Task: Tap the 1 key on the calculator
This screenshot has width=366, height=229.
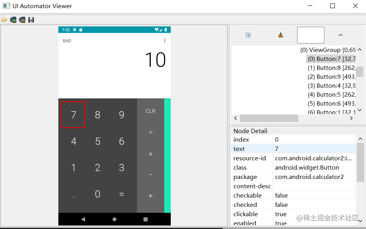Action: (x=73, y=168)
